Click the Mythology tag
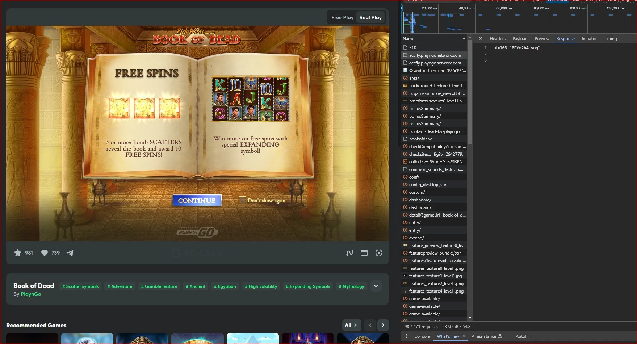This screenshot has width=637, height=344. [352, 286]
